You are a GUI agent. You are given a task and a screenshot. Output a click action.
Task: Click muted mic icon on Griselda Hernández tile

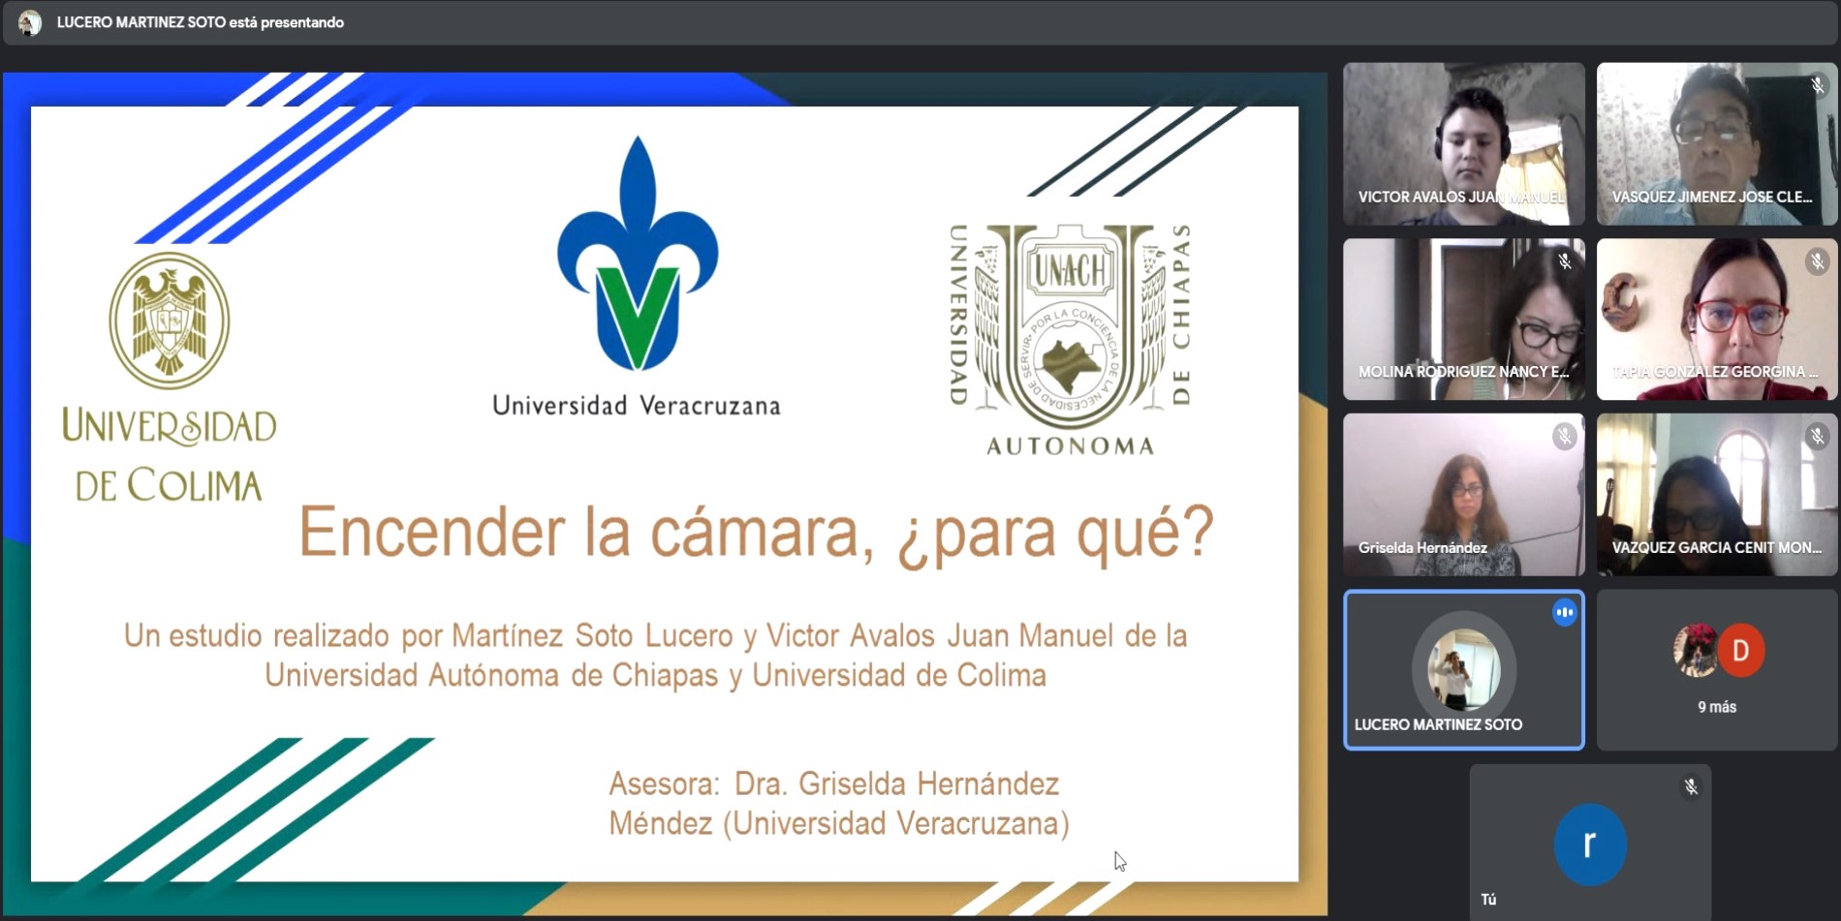pyautogui.click(x=1564, y=437)
